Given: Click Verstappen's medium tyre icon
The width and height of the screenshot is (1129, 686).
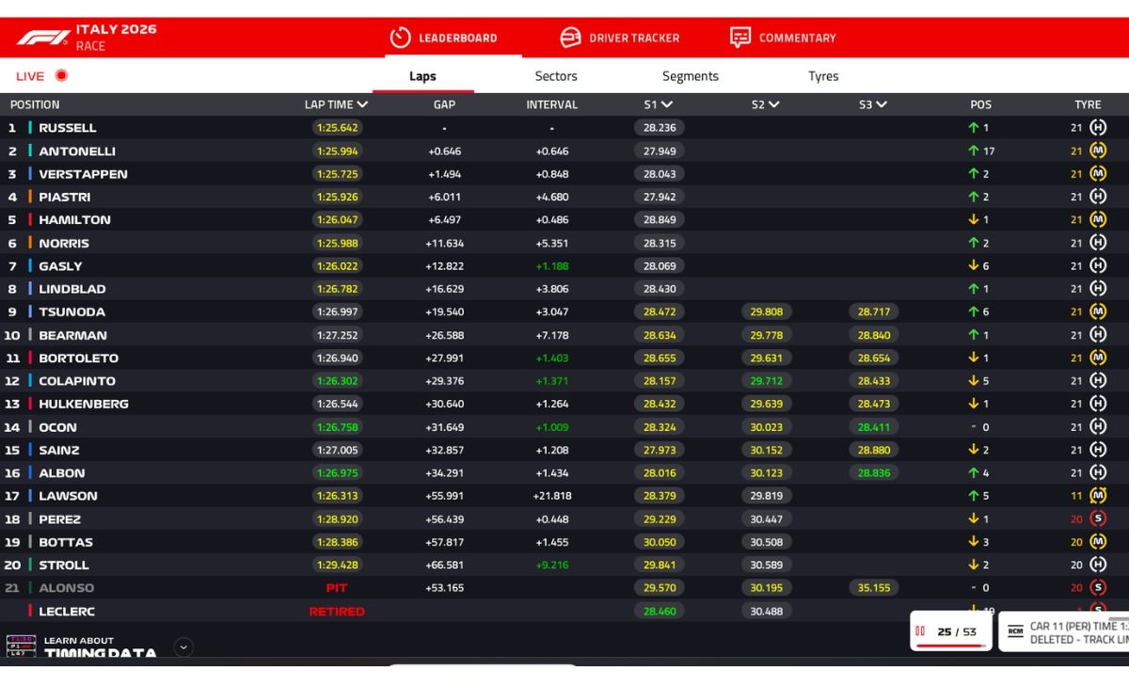Looking at the screenshot, I should tap(1098, 174).
